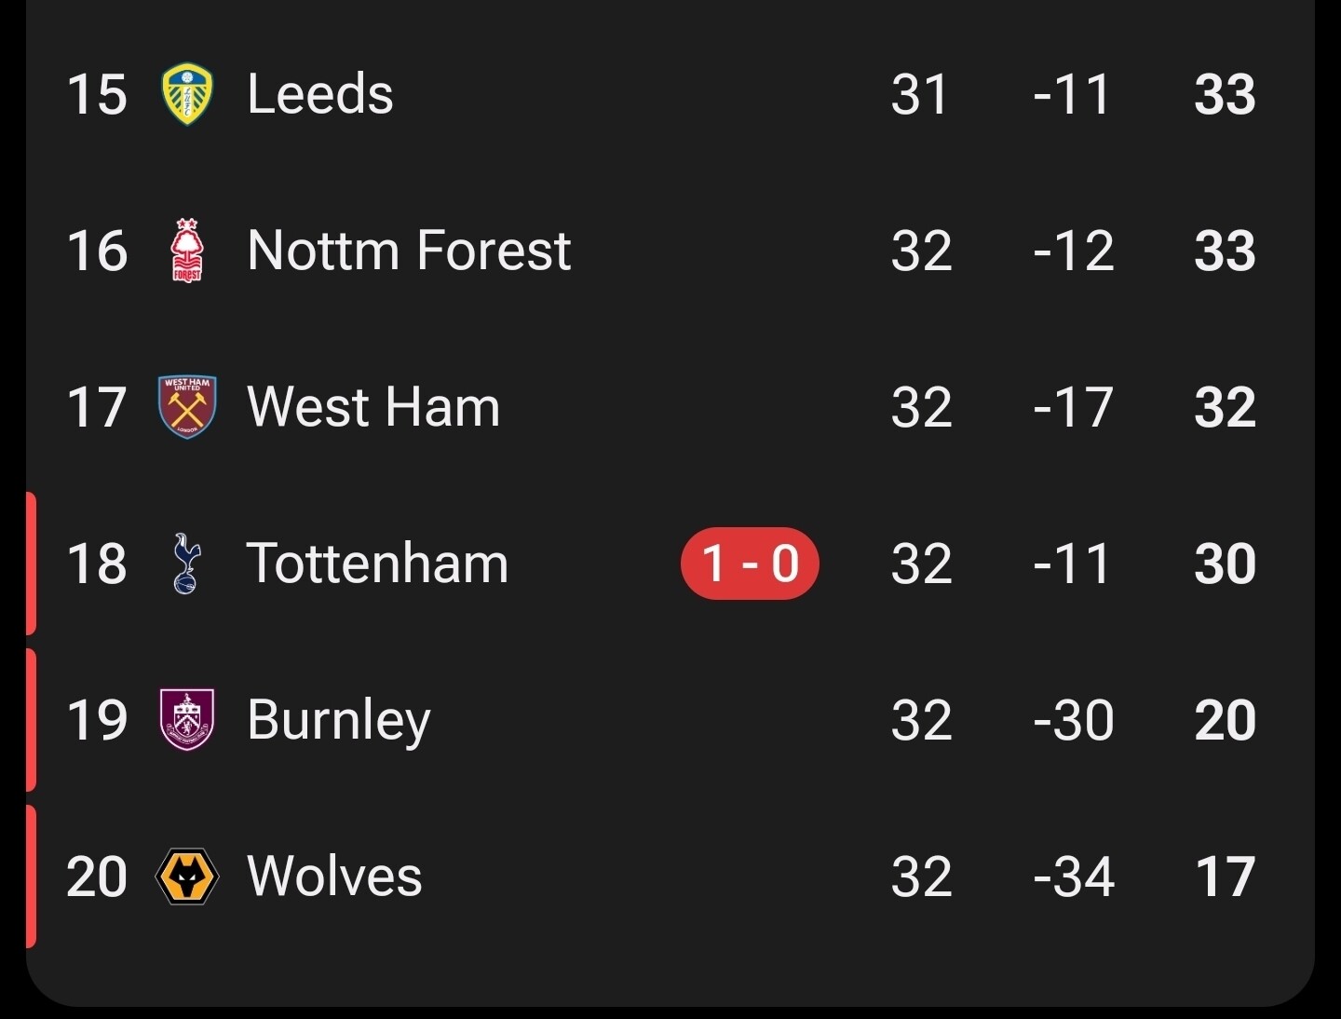Click position number 18 in standings
The image size is (1341, 1019).
97,564
